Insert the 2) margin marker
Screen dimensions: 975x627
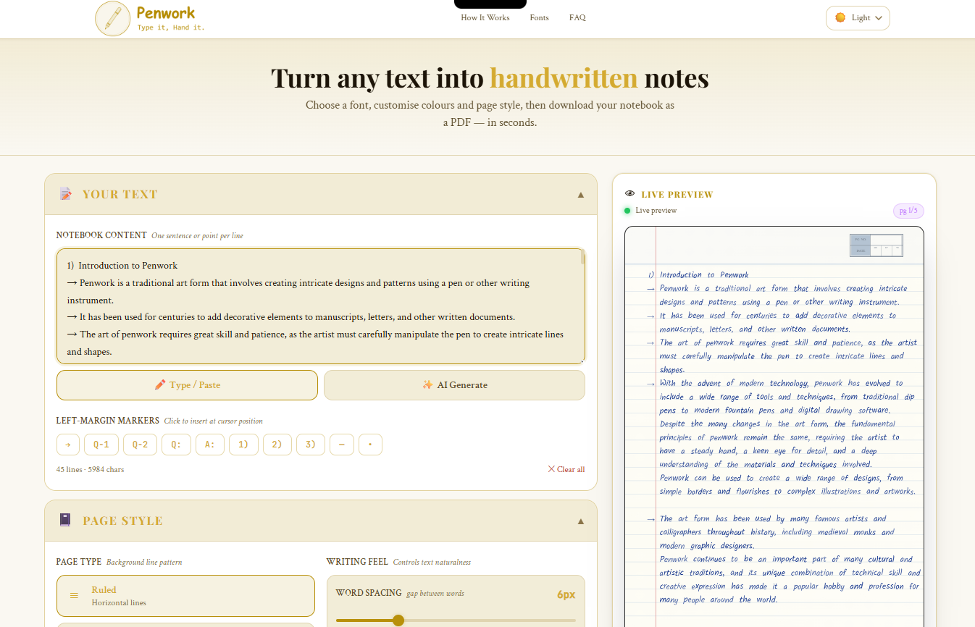pyautogui.click(x=277, y=445)
